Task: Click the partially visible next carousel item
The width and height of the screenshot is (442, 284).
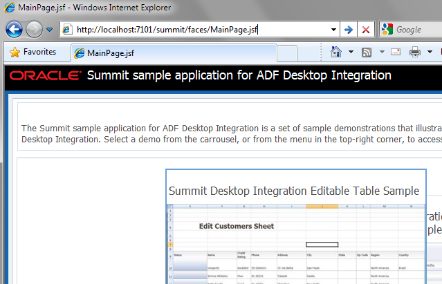Action: 434,239
